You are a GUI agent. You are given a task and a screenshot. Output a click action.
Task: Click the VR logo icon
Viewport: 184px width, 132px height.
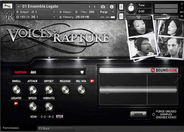(x=8, y=15)
